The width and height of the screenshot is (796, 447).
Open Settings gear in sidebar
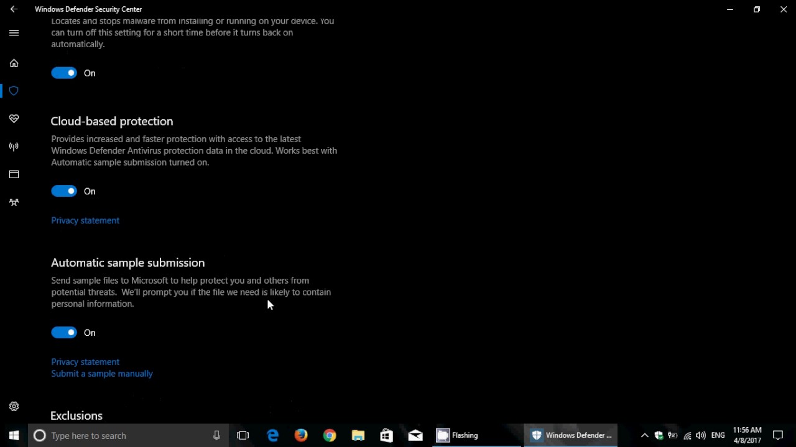[x=14, y=407]
